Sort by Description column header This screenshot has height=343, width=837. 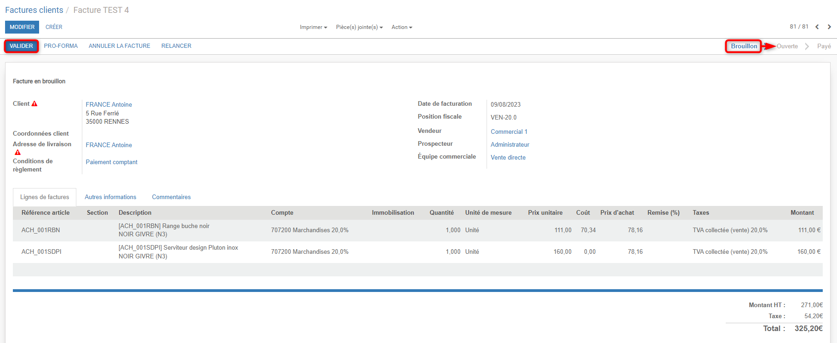(135, 213)
